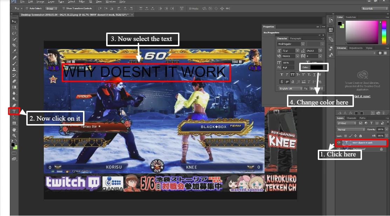Image resolution: width=390 pixels, height=216 pixels.
Task: Switch to the Swatches tab
Action: (351, 17)
